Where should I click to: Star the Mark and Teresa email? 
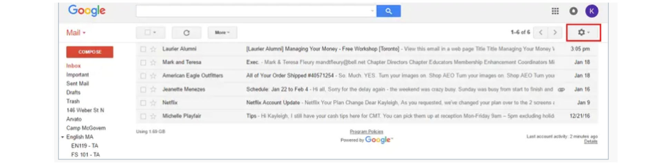[153, 63]
